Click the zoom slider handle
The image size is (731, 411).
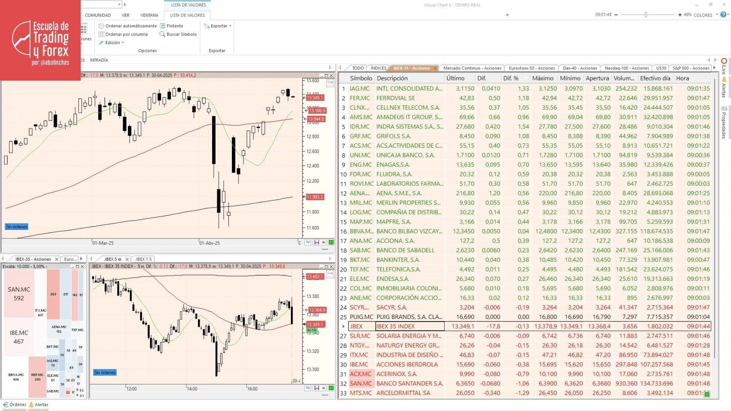(646, 15)
